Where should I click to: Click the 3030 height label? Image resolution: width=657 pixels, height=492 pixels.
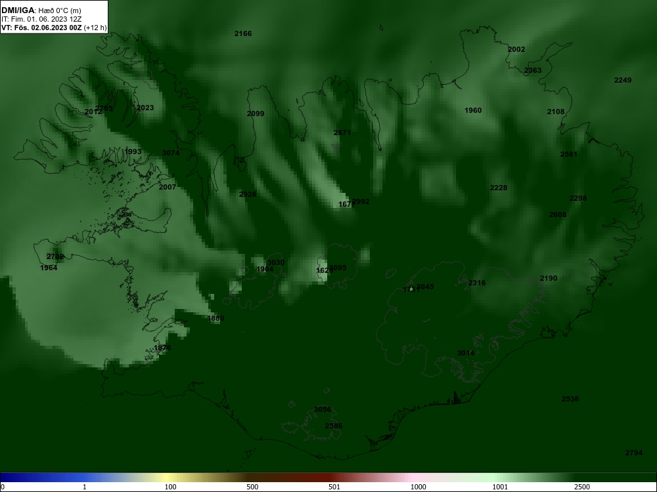click(x=276, y=263)
